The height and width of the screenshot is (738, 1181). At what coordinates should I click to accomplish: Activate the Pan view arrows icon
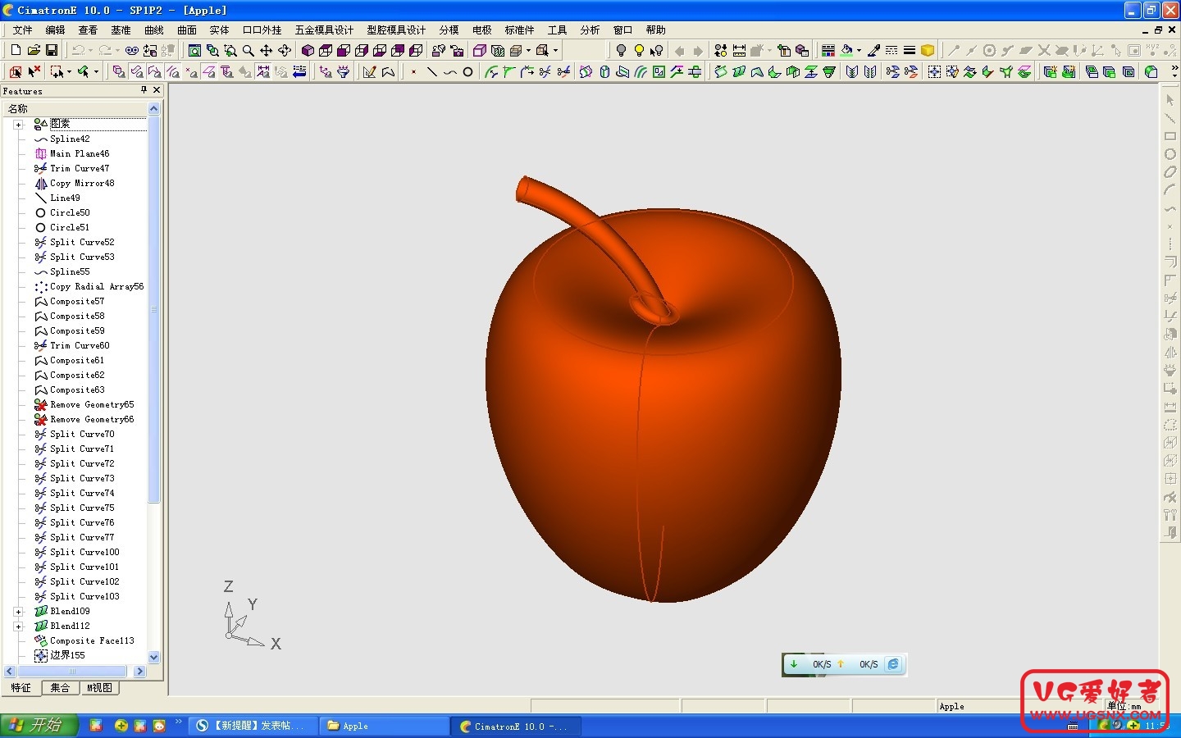(267, 51)
